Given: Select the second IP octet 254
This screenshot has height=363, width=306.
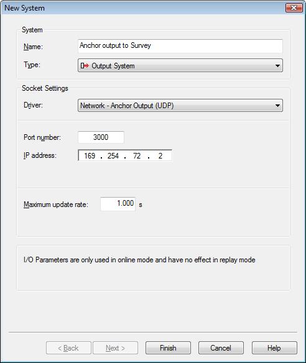Looking at the screenshot, I should click(x=113, y=156).
